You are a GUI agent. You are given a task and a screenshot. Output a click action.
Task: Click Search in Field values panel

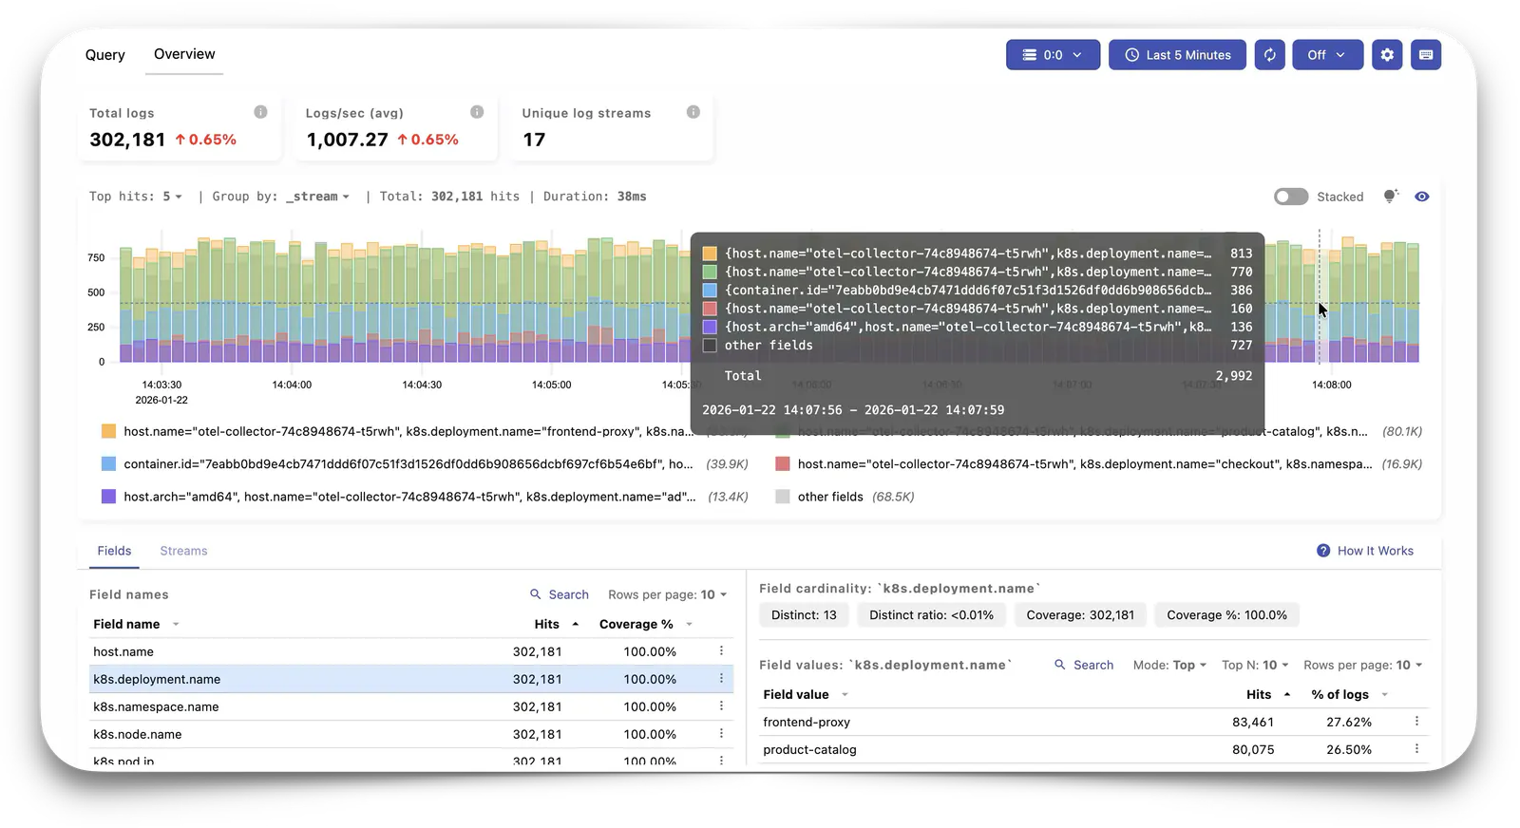1084,665
